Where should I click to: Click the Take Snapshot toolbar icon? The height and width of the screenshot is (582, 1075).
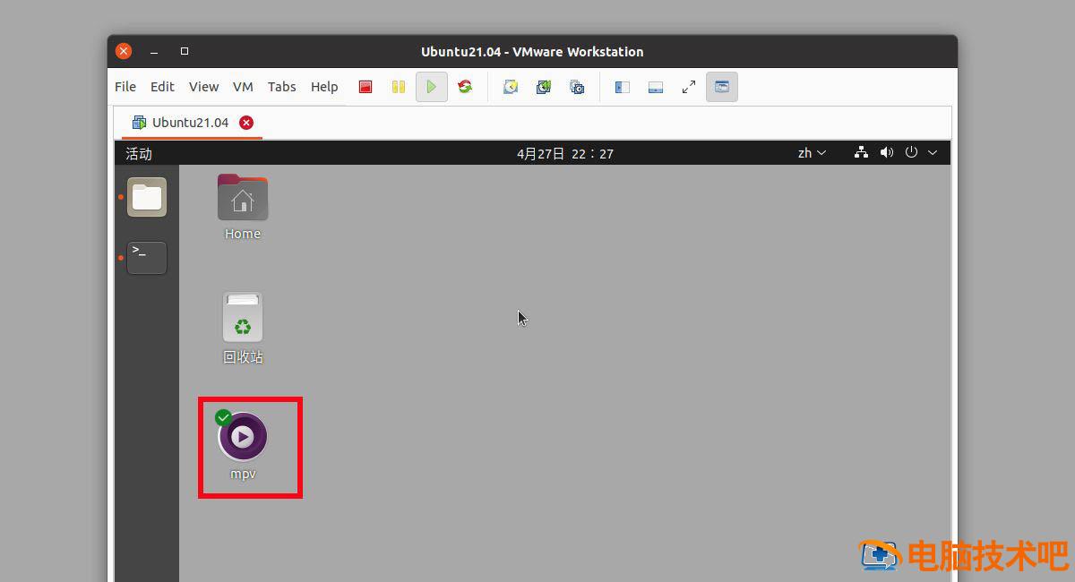coord(511,86)
